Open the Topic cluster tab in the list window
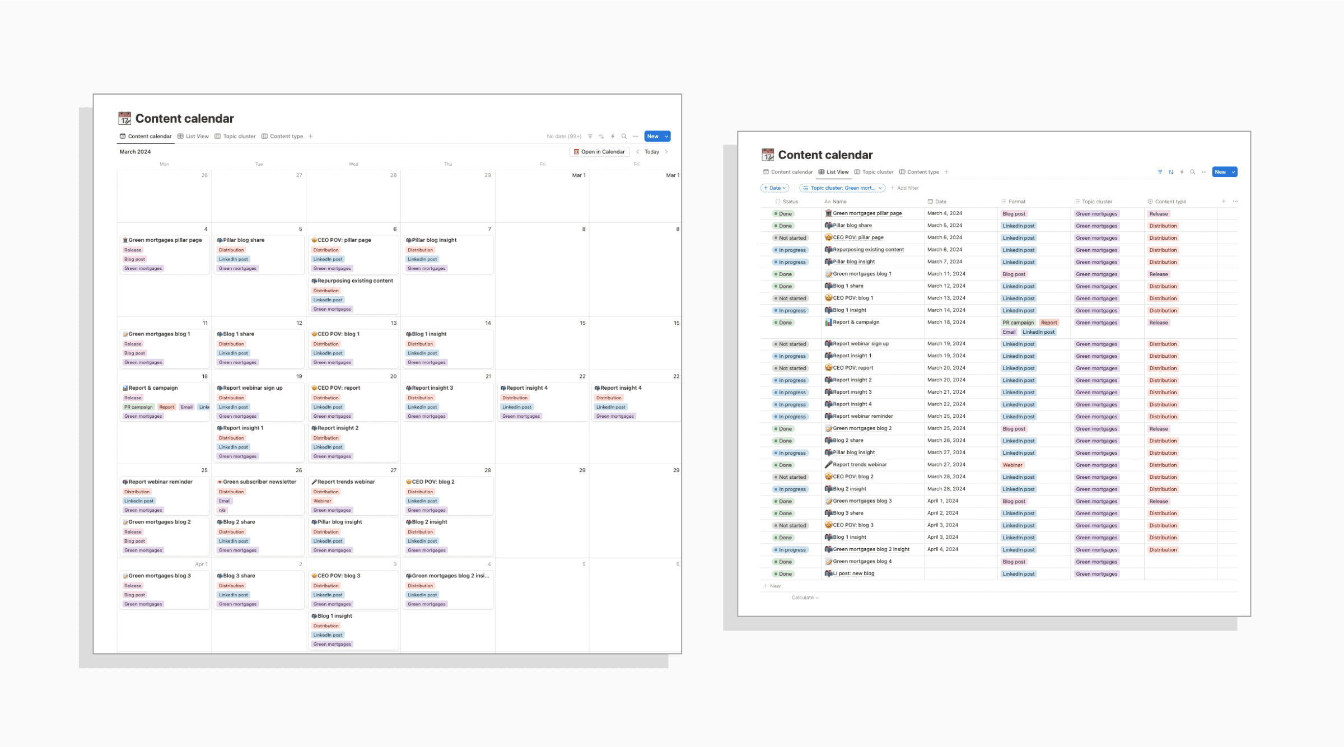This screenshot has width=1344, height=747. click(x=874, y=172)
